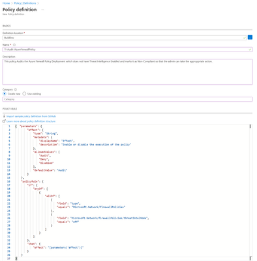Click line number 37 in the gutter
Viewport: 257px width, 261px height.
pyautogui.click(x=8, y=258)
